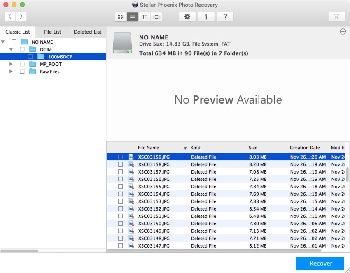This screenshot has height=273, width=350.
Task: Open the shopping cart button
Action: click(x=336, y=17)
